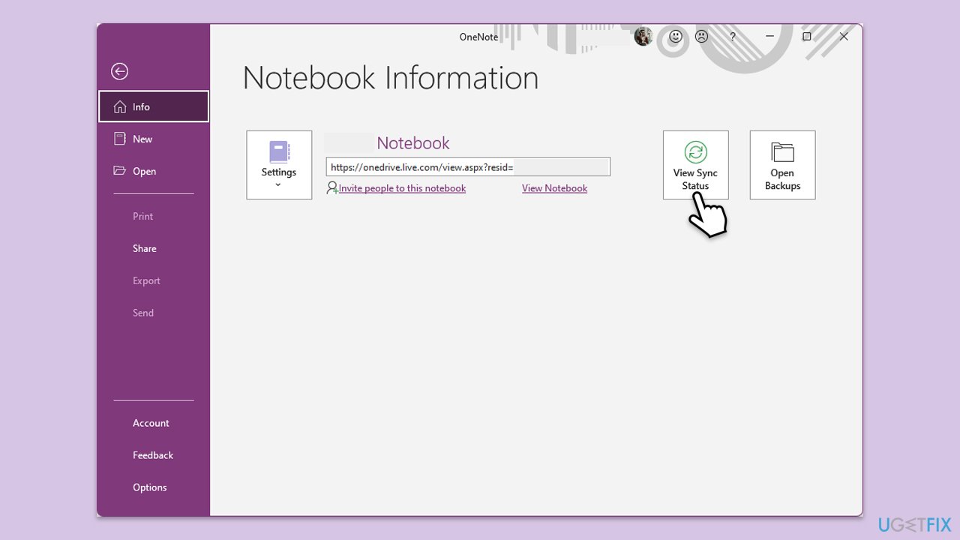Expand the notebook Settings dropdown
This screenshot has height=540, width=960.
pyautogui.click(x=279, y=165)
